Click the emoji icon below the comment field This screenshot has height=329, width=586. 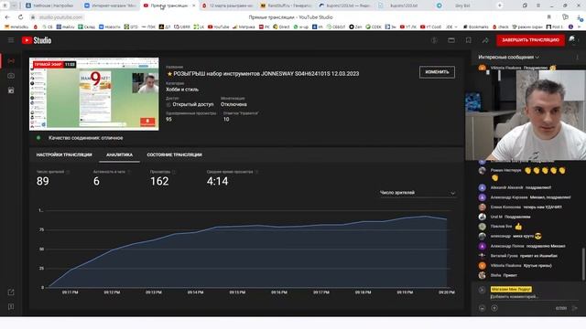click(483, 308)
